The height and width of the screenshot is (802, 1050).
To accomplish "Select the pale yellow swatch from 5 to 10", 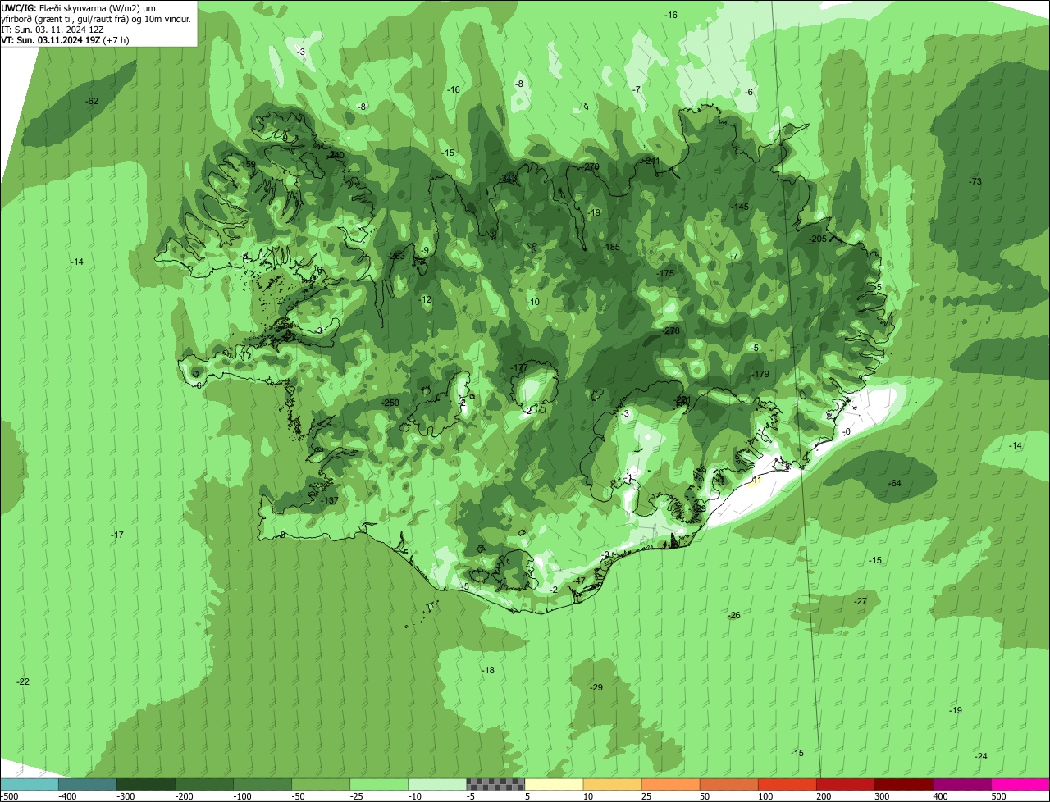I will [x=554, y=784].
